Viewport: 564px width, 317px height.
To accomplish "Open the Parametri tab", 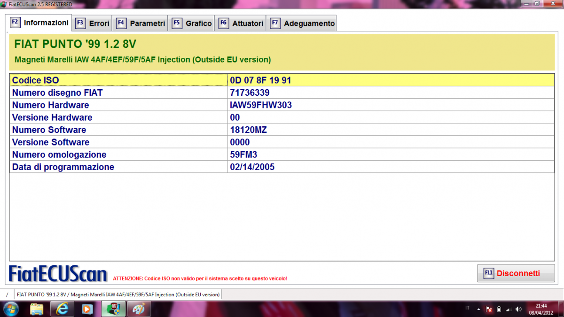I will [141, 23].
